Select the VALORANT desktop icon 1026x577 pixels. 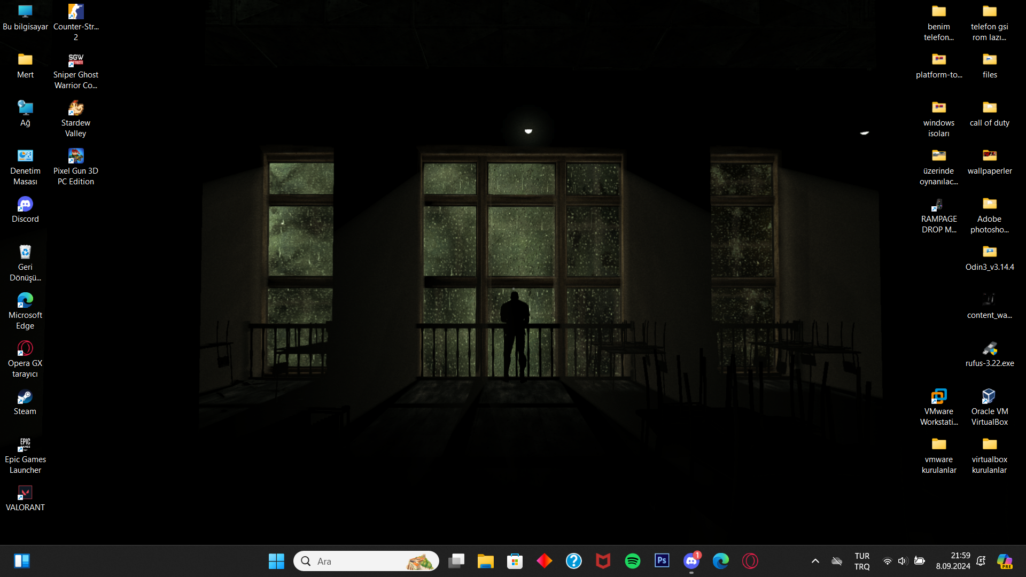25,498
